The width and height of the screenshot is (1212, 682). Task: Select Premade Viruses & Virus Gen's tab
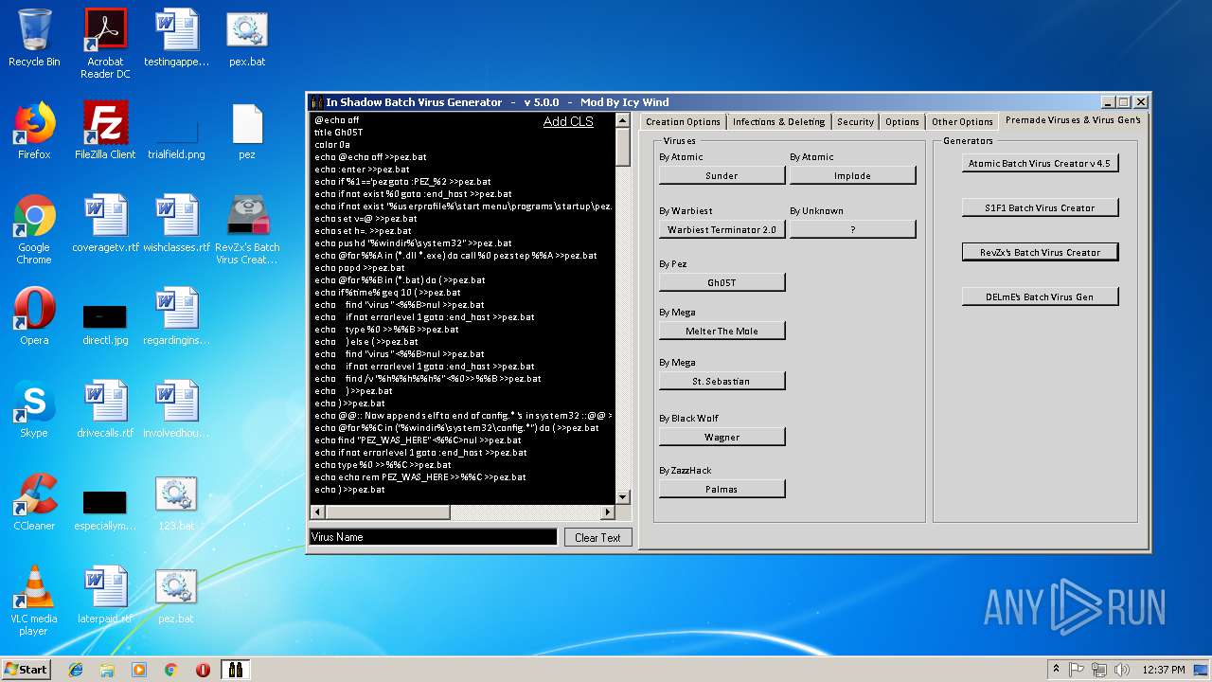pyautogui.click(x=1073, y=120)
